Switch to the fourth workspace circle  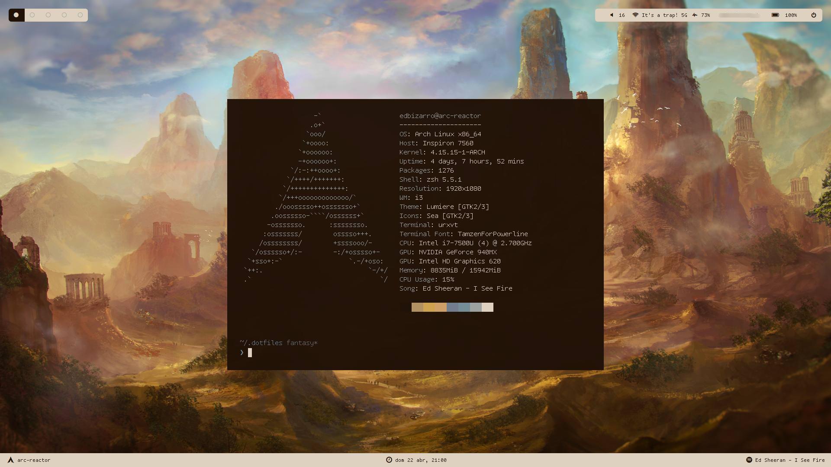64,15
